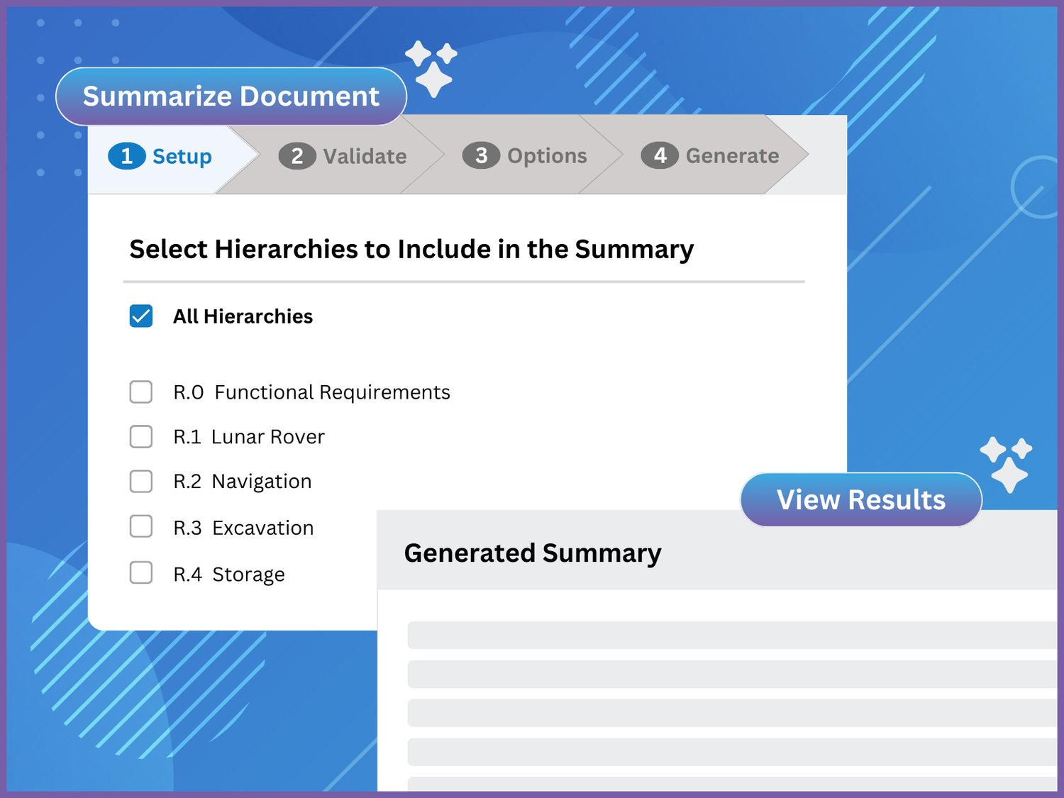
Task: Open the Options step
Action: coord(546,155)
